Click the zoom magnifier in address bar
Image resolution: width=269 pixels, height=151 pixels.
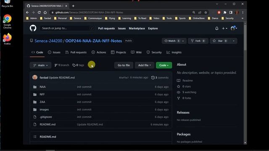tap(194, 13)
